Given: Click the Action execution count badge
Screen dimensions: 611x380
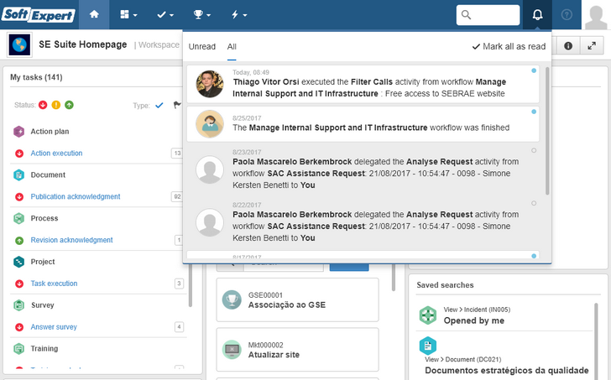Looking at the screenshot, I should [177, 153].
